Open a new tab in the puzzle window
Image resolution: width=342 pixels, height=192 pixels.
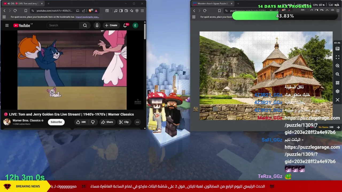(x=238, y=3)
